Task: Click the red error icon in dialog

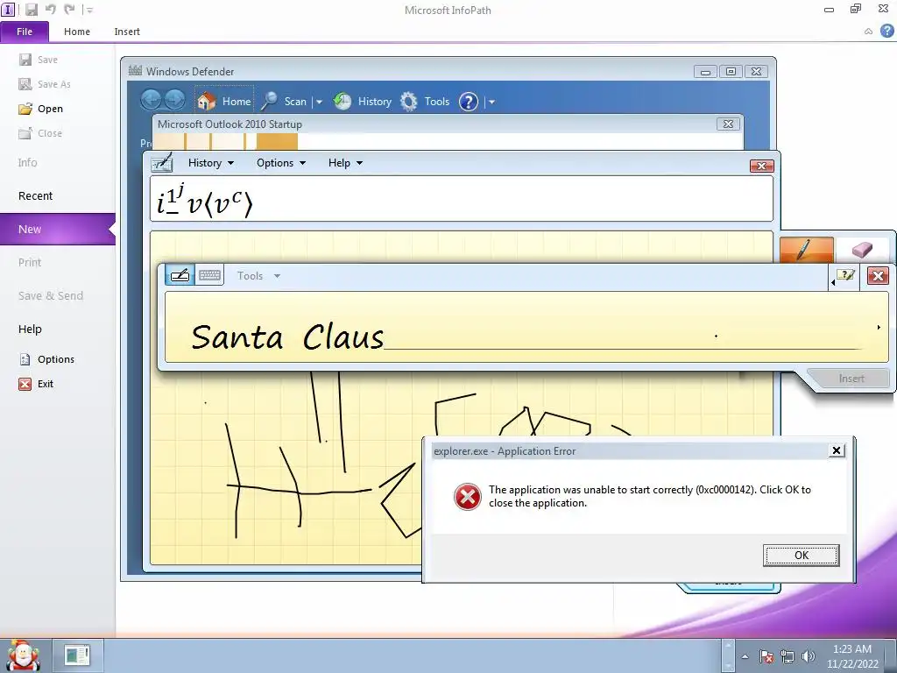Action: click(x=468, y=496)
